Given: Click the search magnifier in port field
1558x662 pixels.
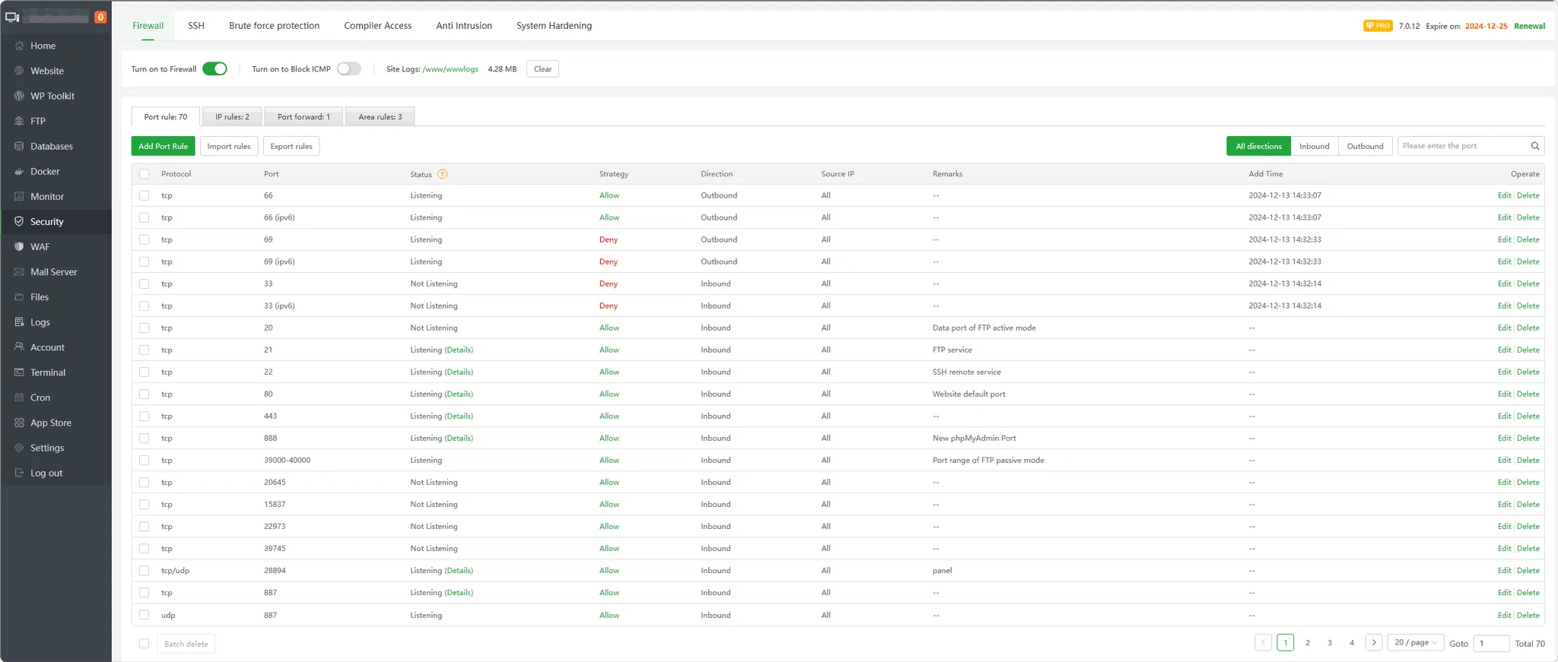Looking at the screenshot, I should click(x=1534, y=146).
